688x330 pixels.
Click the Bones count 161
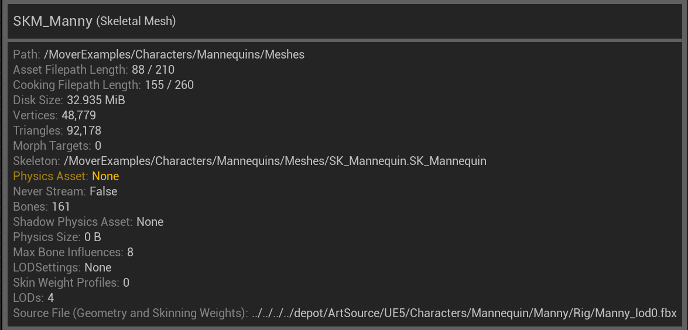tap(60, 207)
